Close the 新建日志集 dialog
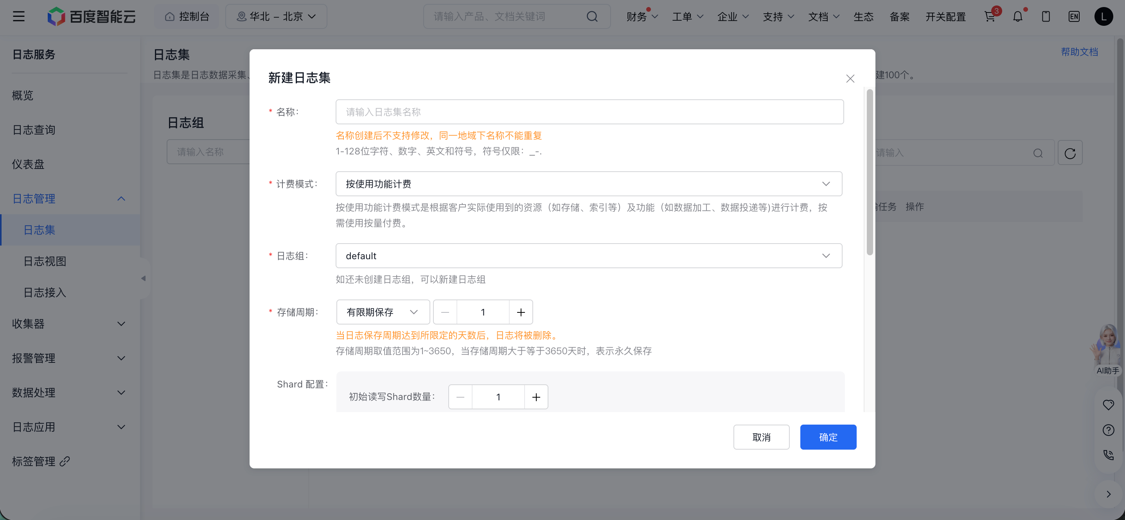The image size is (1125, 520). pyautogui.click(x=850, y=79)
